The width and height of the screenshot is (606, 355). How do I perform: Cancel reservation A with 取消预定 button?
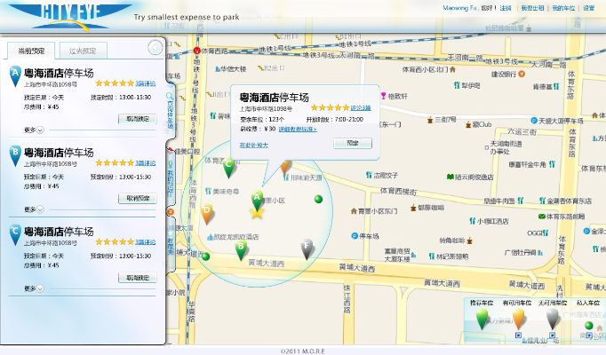tap(138, 119)
